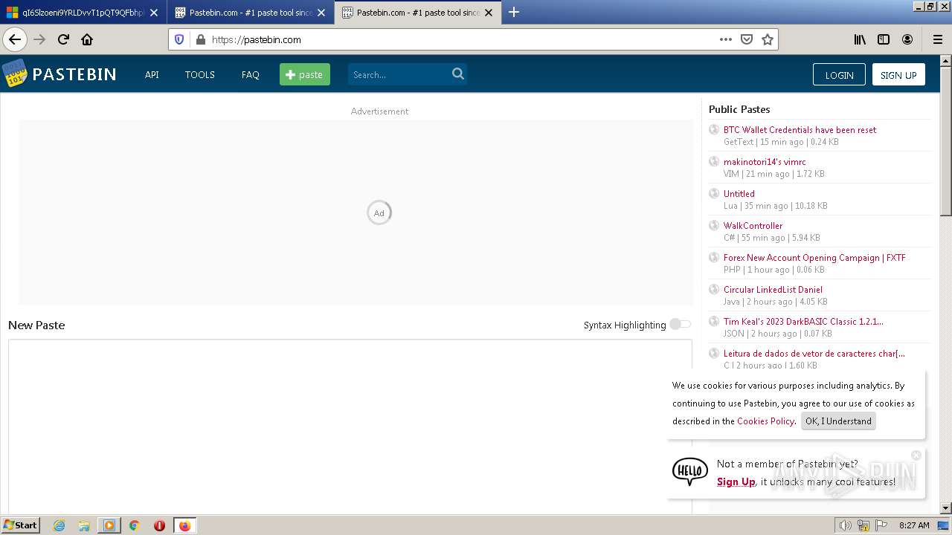Launch Chrome from the taskbar
Screen dimensions: 952x535
tap(134, 525)
